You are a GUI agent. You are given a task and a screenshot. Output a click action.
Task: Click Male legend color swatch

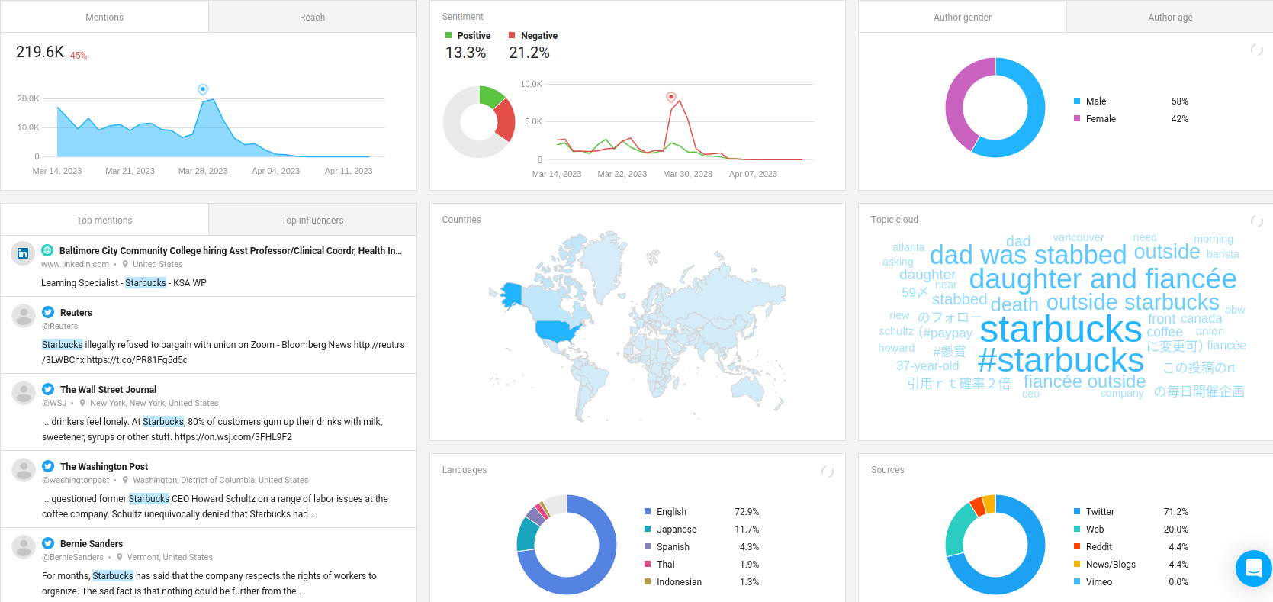(x=1077, y=101)
